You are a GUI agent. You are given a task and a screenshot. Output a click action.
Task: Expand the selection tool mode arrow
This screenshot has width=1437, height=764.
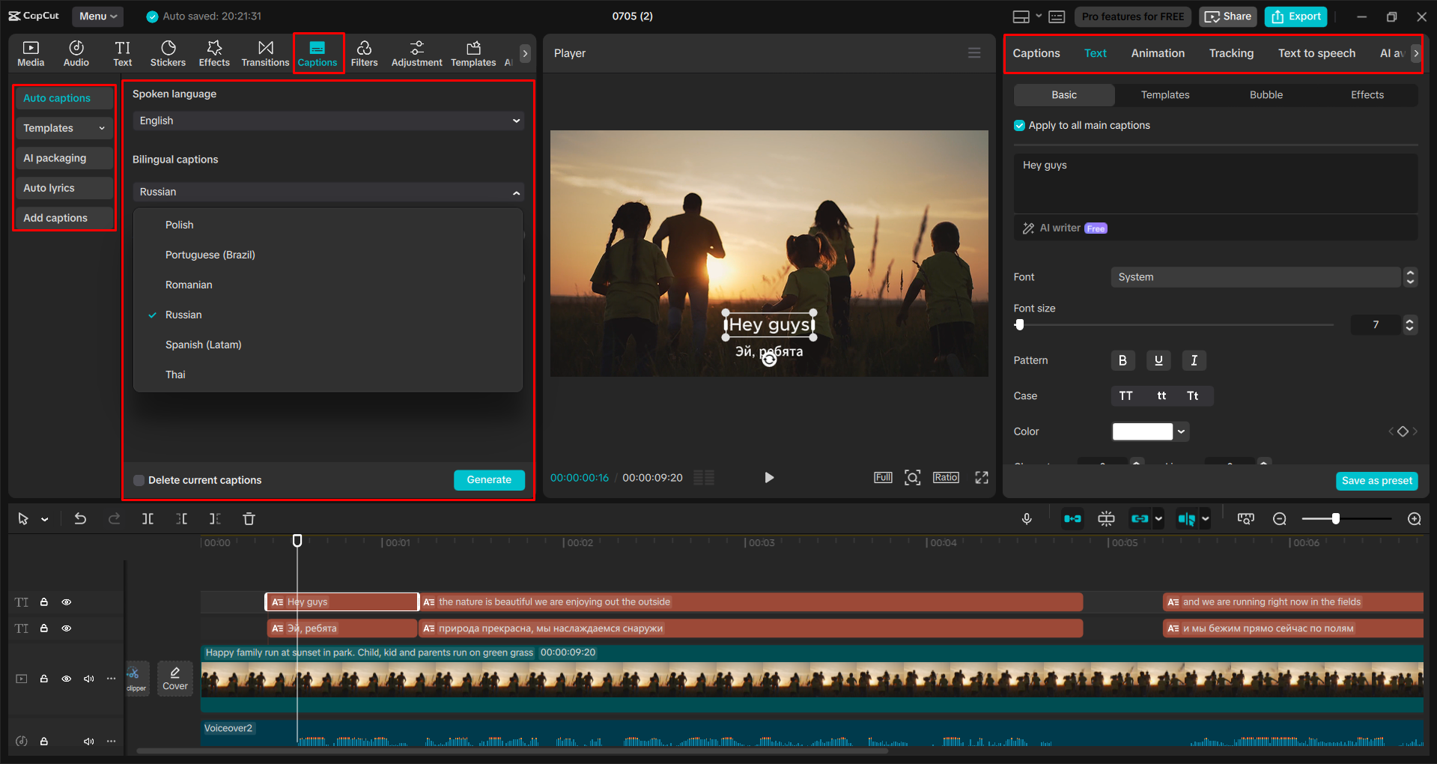point(45,519)
